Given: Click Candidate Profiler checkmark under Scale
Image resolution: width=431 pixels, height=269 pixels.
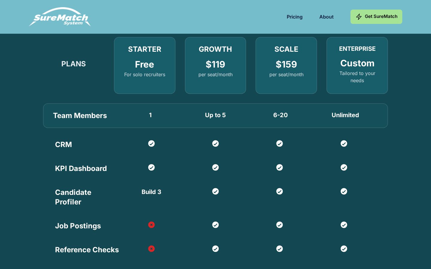Looking at the screenshot, I should (280, 191).
